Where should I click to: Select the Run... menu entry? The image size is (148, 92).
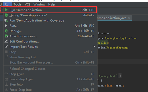point(50,26)
